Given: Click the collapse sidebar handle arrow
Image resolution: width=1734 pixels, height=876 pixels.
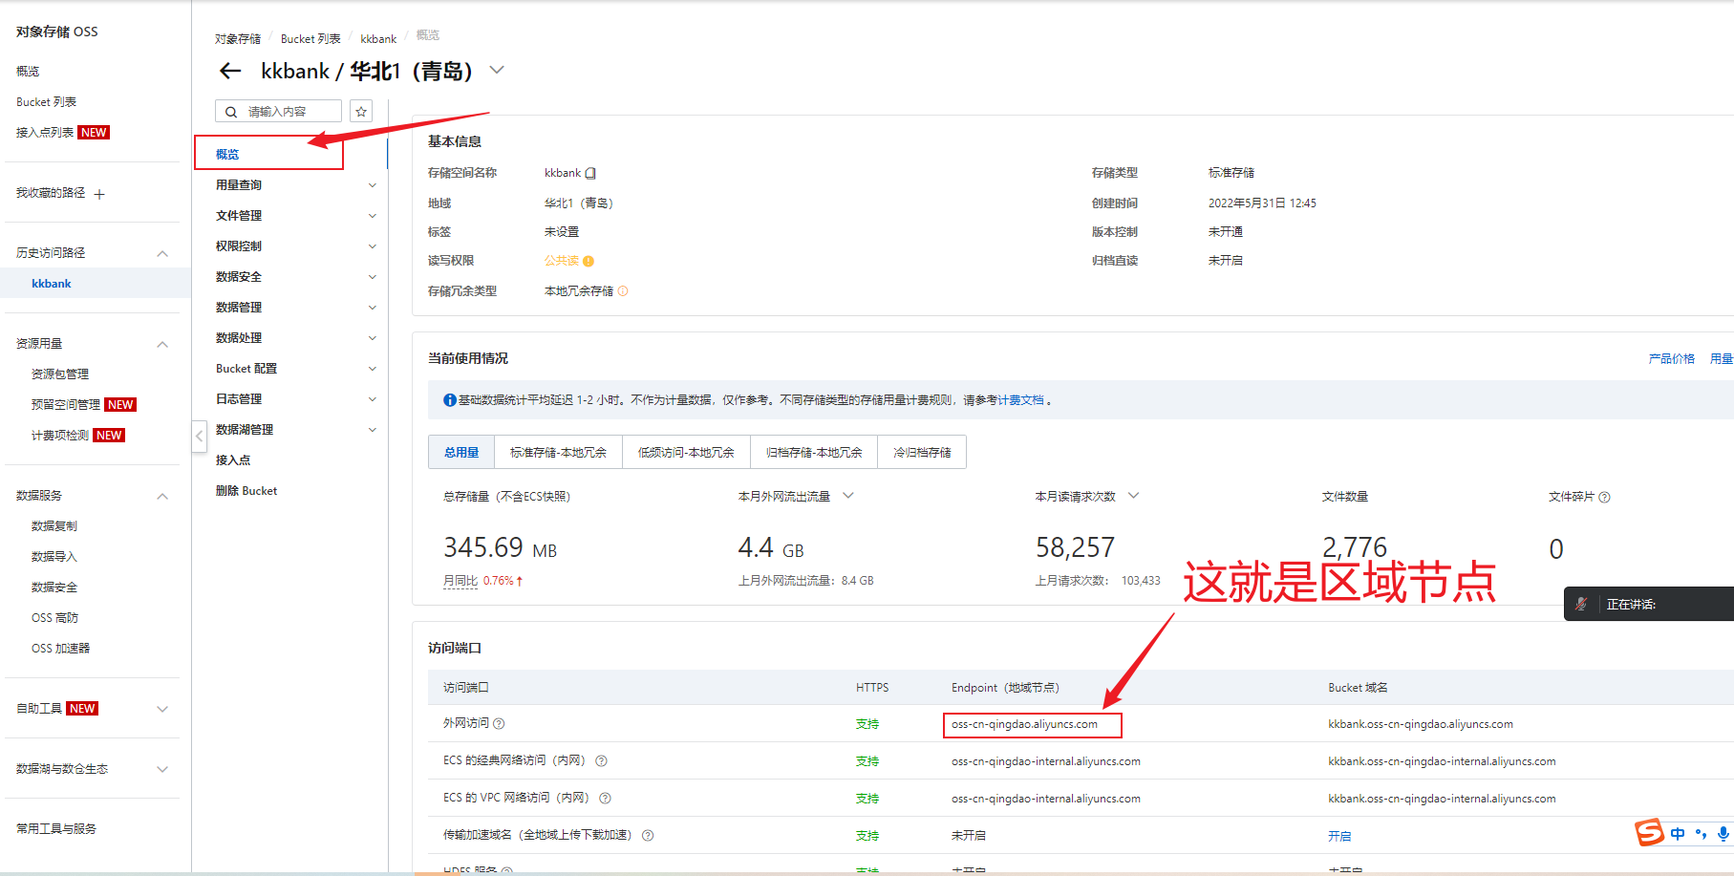Looking at the screenshot, I should 199,437.
